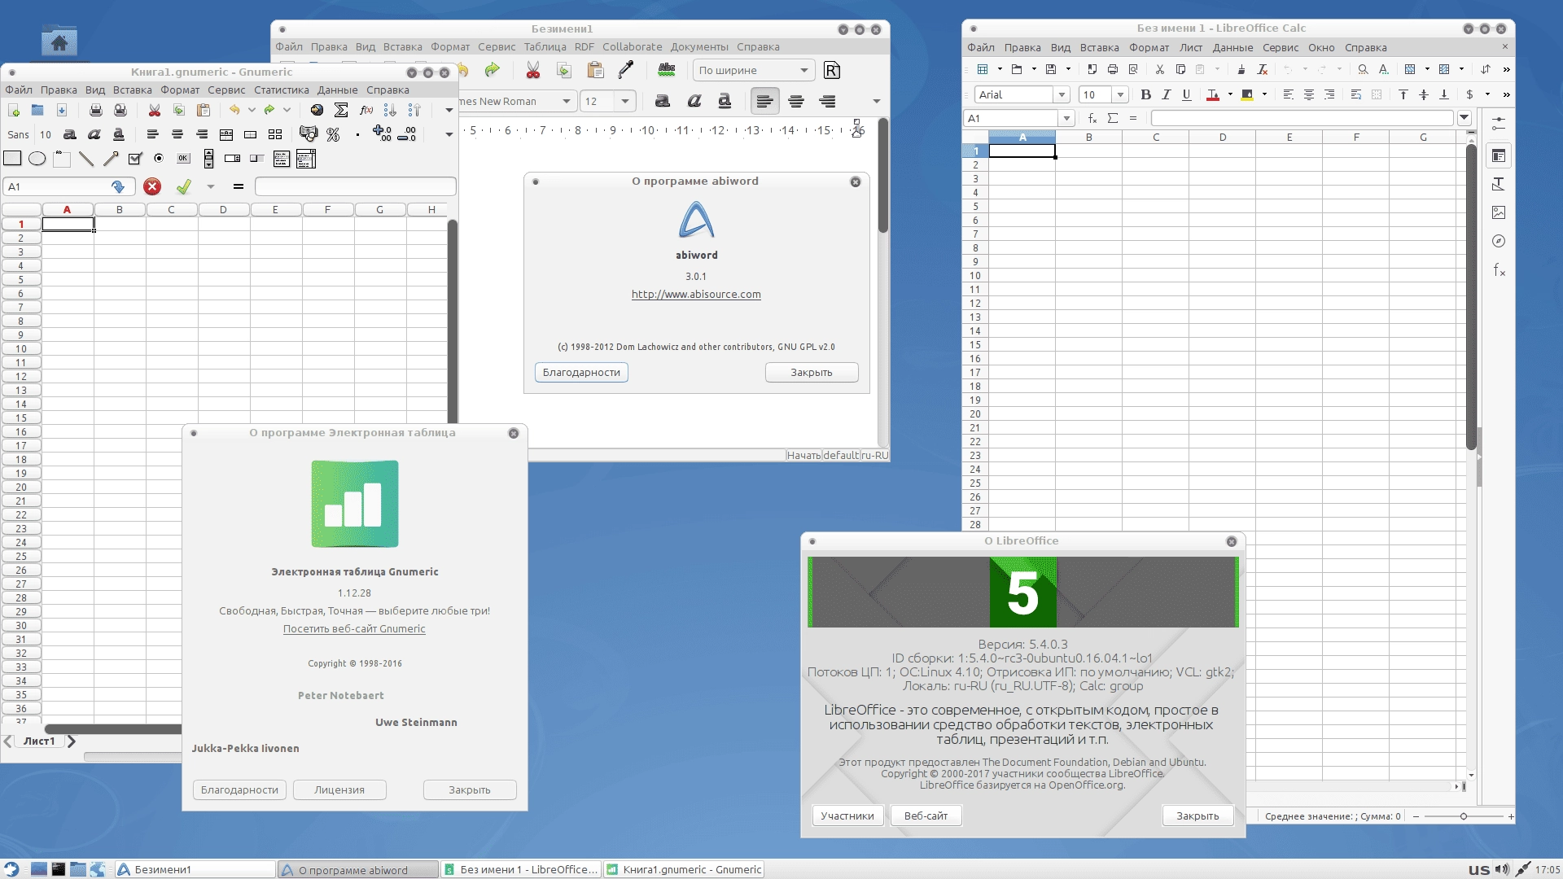Click Благодарности in the abiword about dialog
This screenshot has height=879, width=1563.
click(x=581, y=372)
